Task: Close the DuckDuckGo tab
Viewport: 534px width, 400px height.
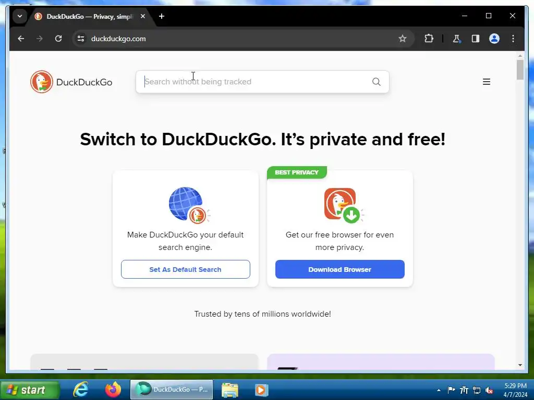Action: pyautogui.click(x=143, y=16)
